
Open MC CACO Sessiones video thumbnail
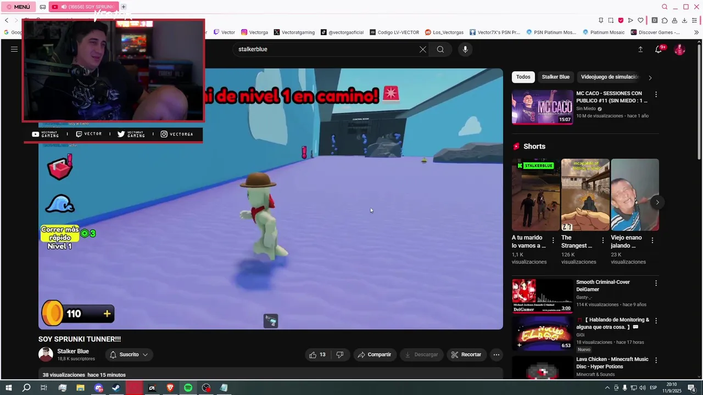[x=543, y=108]
